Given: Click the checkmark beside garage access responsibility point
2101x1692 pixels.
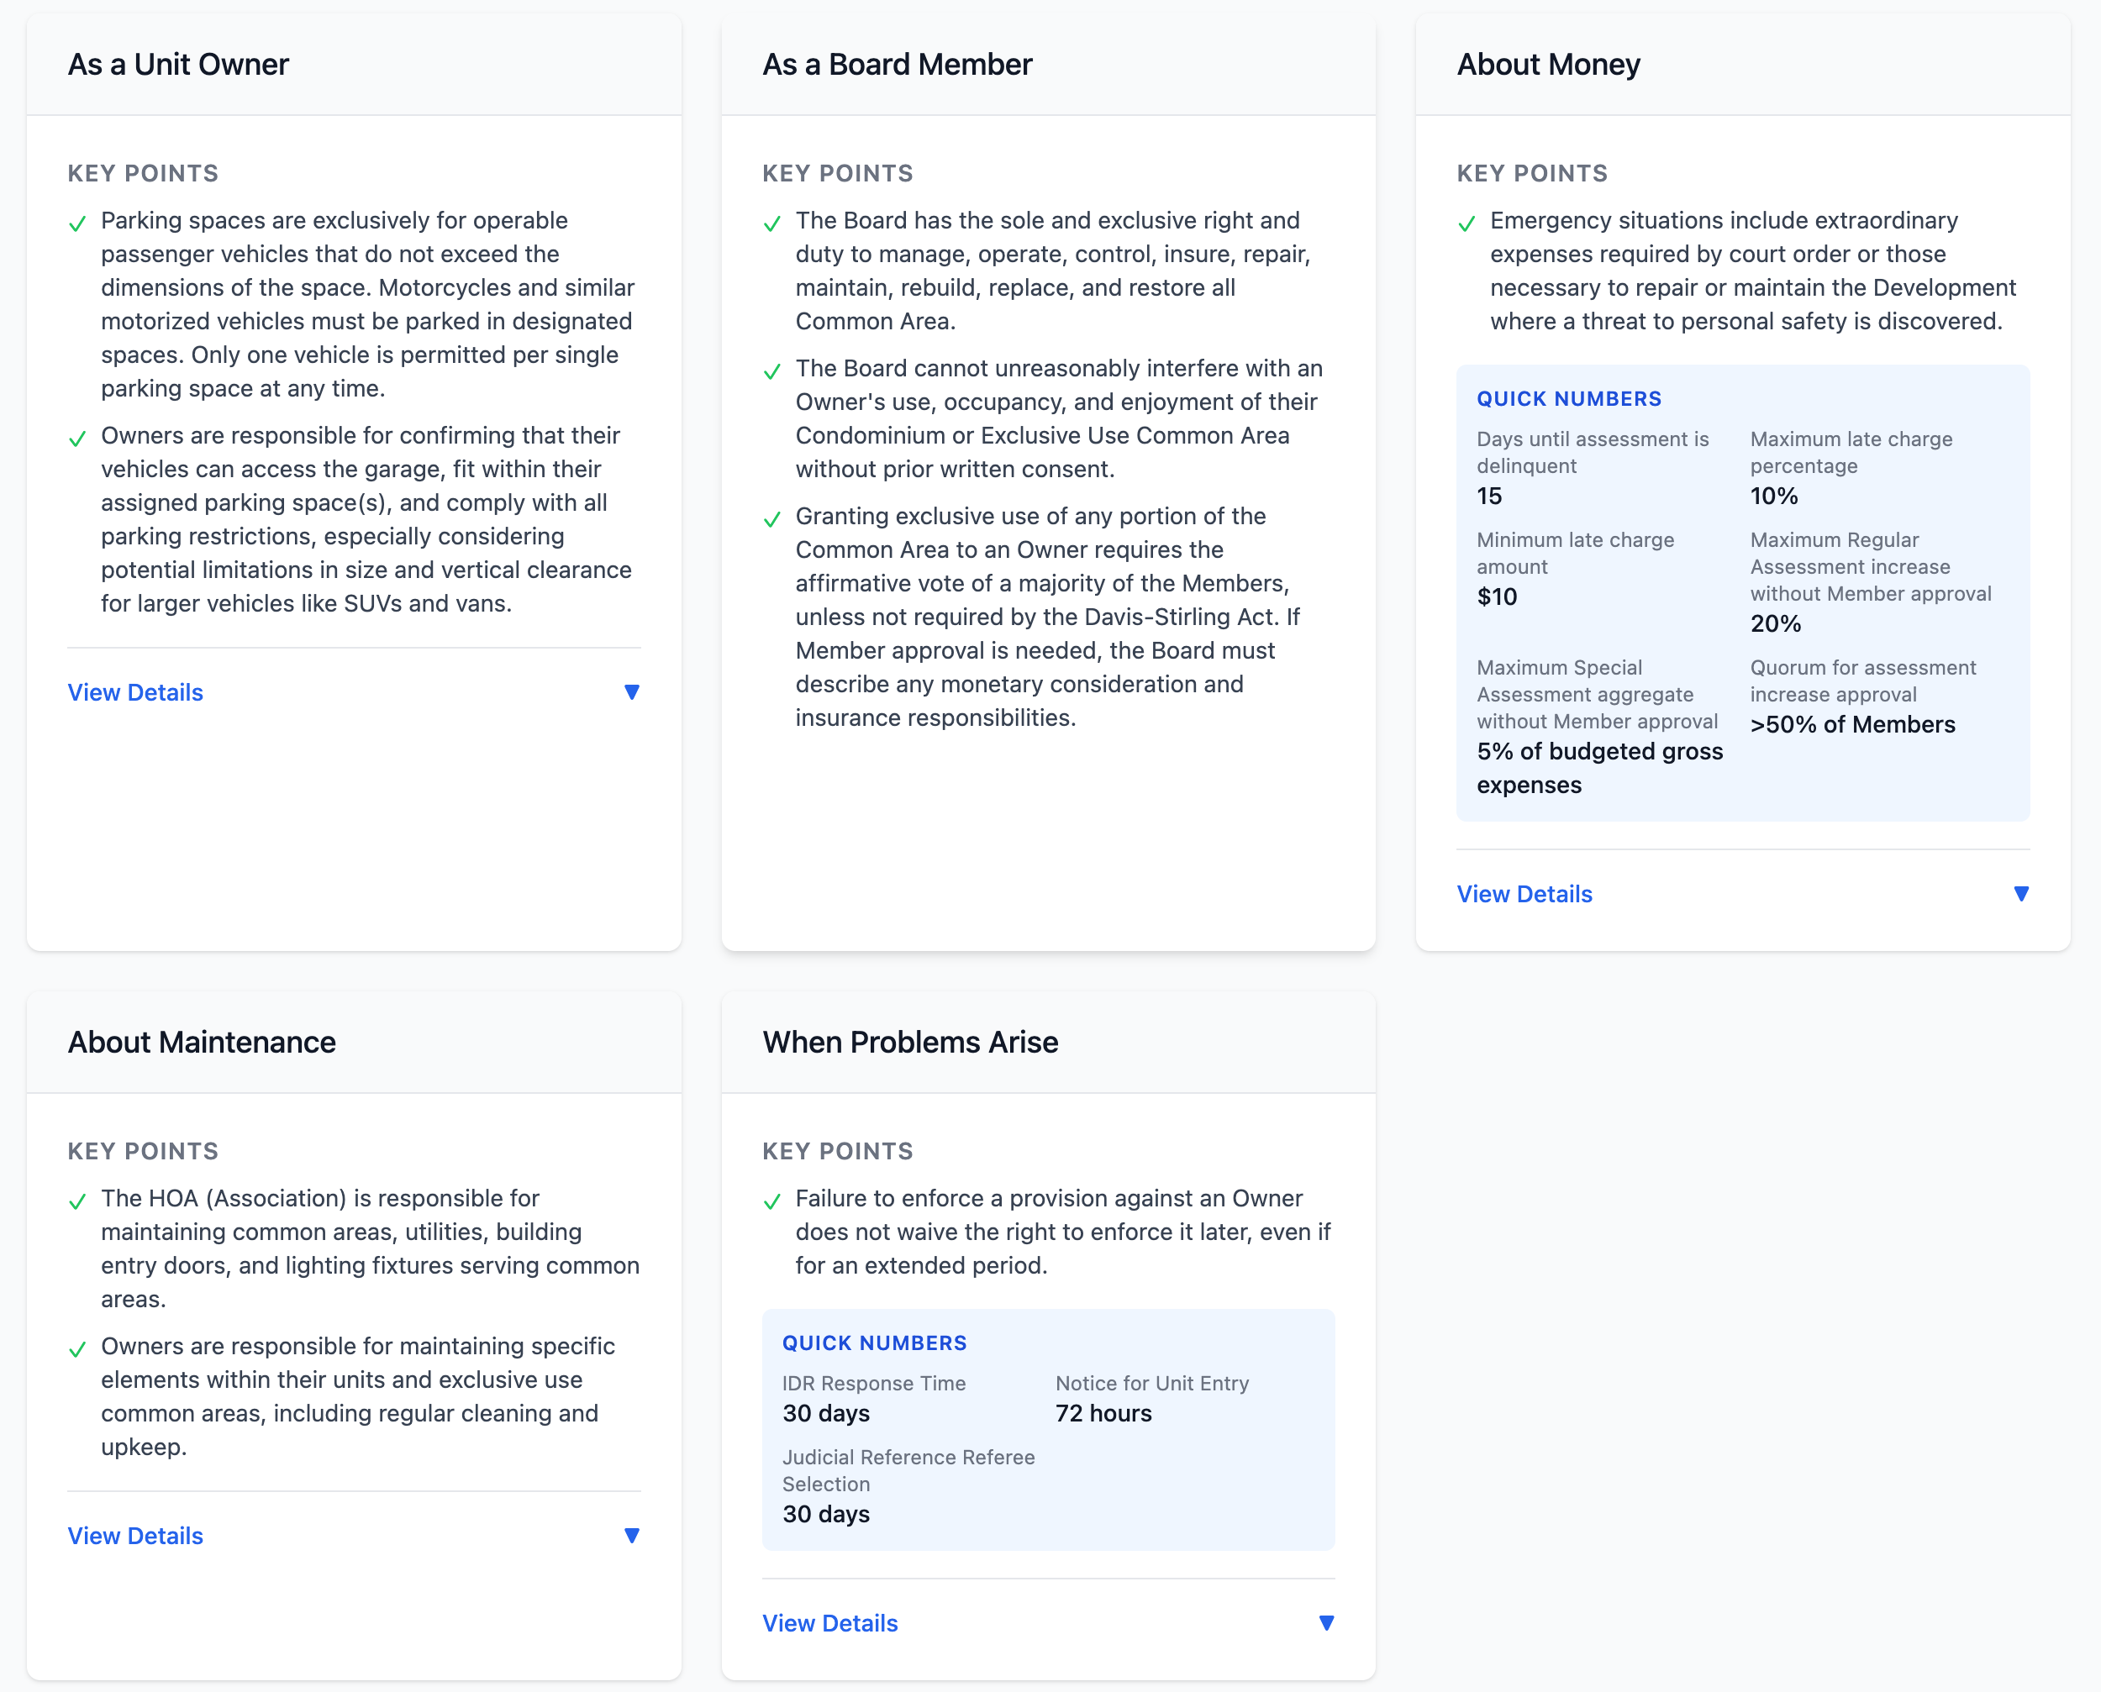Looking at the screenshot, I should (x=79, y=439).
